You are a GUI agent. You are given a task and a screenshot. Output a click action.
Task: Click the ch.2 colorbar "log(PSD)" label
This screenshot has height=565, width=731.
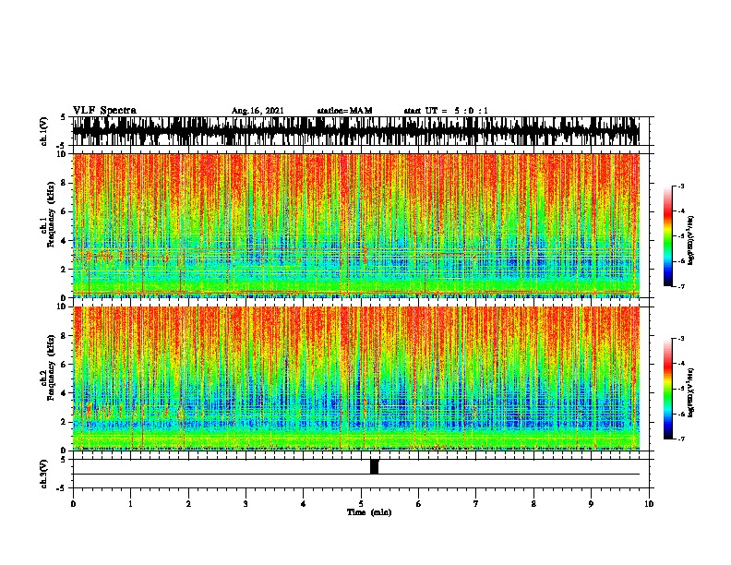(691, 393)
